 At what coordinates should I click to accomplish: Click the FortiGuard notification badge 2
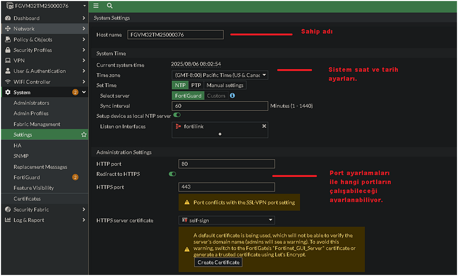(x=75, y=177)
